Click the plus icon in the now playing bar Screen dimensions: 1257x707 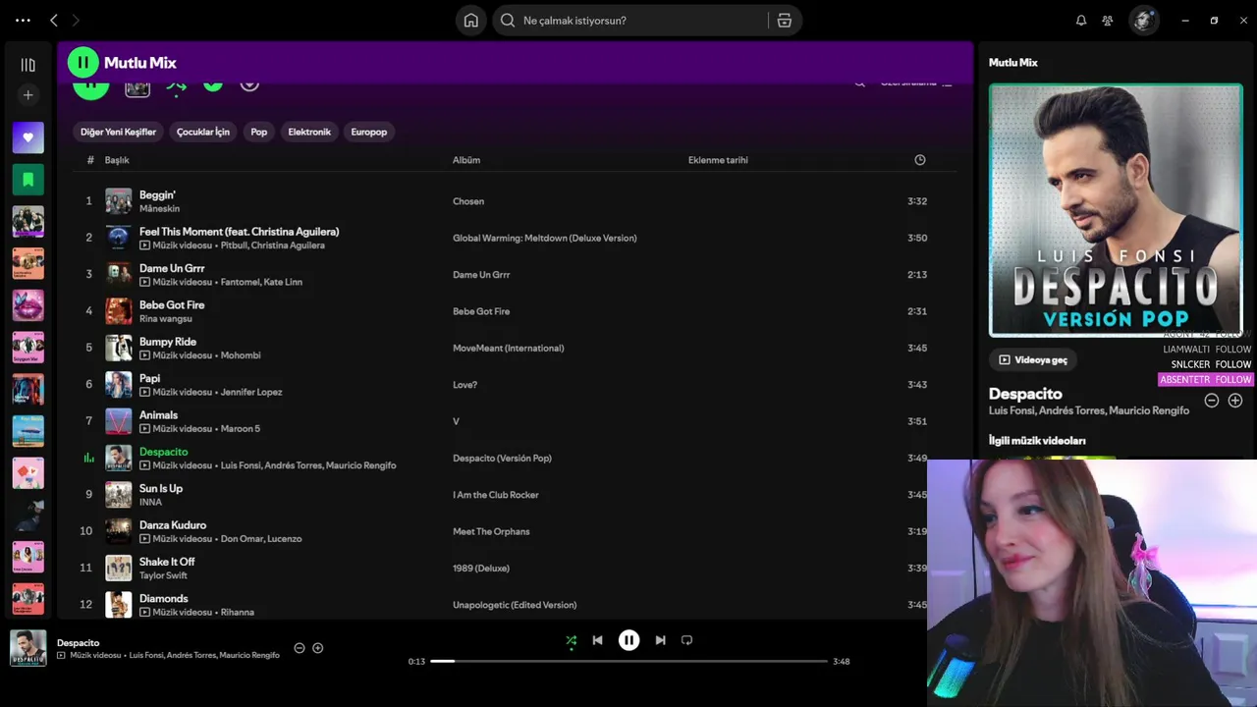[x=318, y=648]
